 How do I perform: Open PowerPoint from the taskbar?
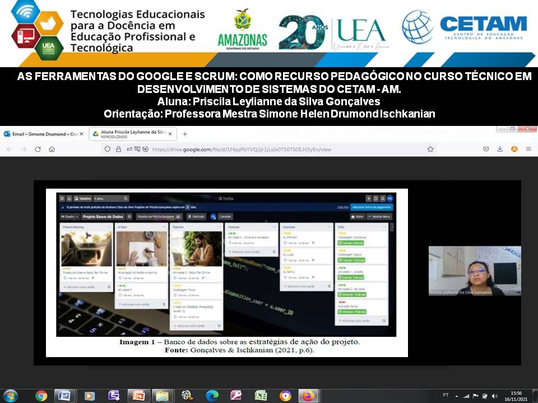click(x=139, y=396)
